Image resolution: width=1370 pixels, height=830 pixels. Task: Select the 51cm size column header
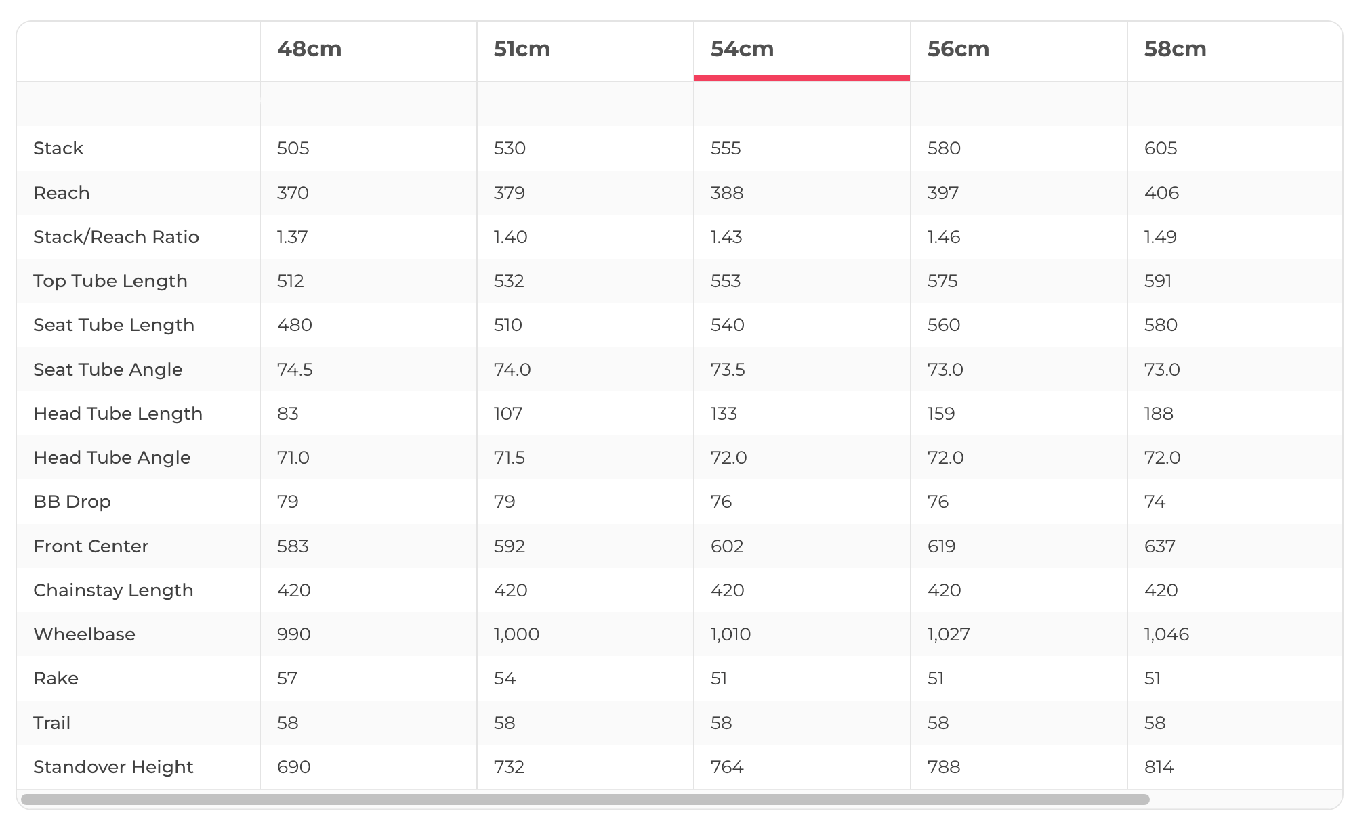tap(522, 49)
